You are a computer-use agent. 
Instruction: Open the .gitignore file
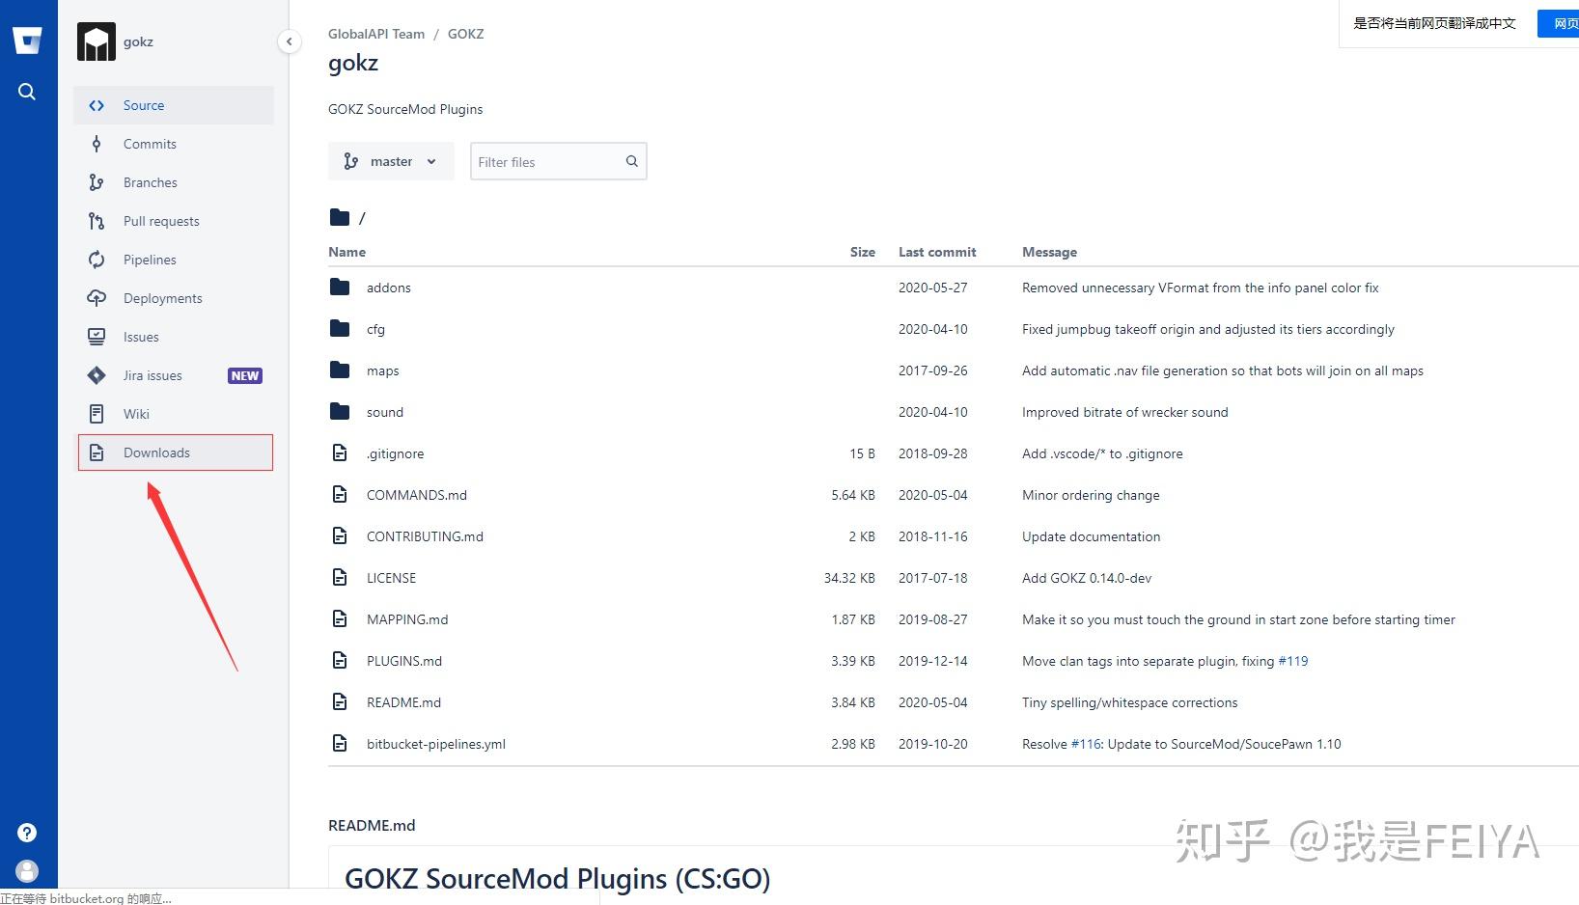(x=395, y=453)
